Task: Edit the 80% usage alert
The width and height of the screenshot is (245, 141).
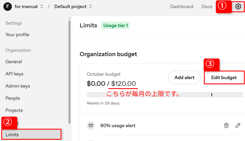Action: pyautogui.click(x=238, y=125)
